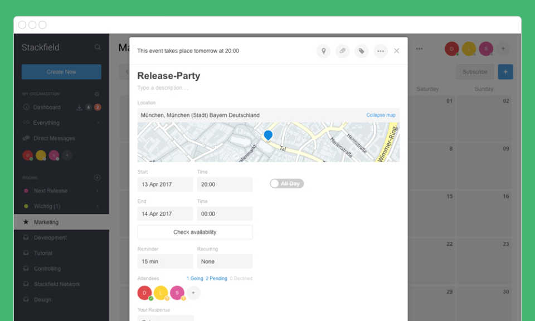This screenshot has width=535, height=321.
Task: Click the Collapse map link
Action: pyautogui.click(x=381, y=115)
